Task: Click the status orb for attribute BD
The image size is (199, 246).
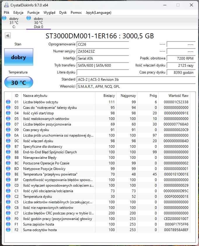Action: coord(8,169)
